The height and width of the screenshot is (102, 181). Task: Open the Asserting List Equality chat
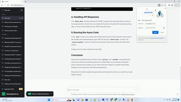[x=12, y=26]
